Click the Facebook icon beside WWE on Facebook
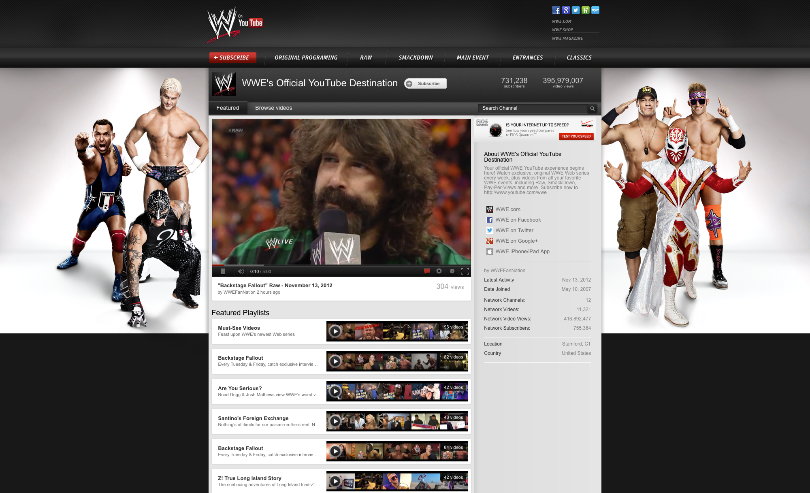 coord(489,220)
